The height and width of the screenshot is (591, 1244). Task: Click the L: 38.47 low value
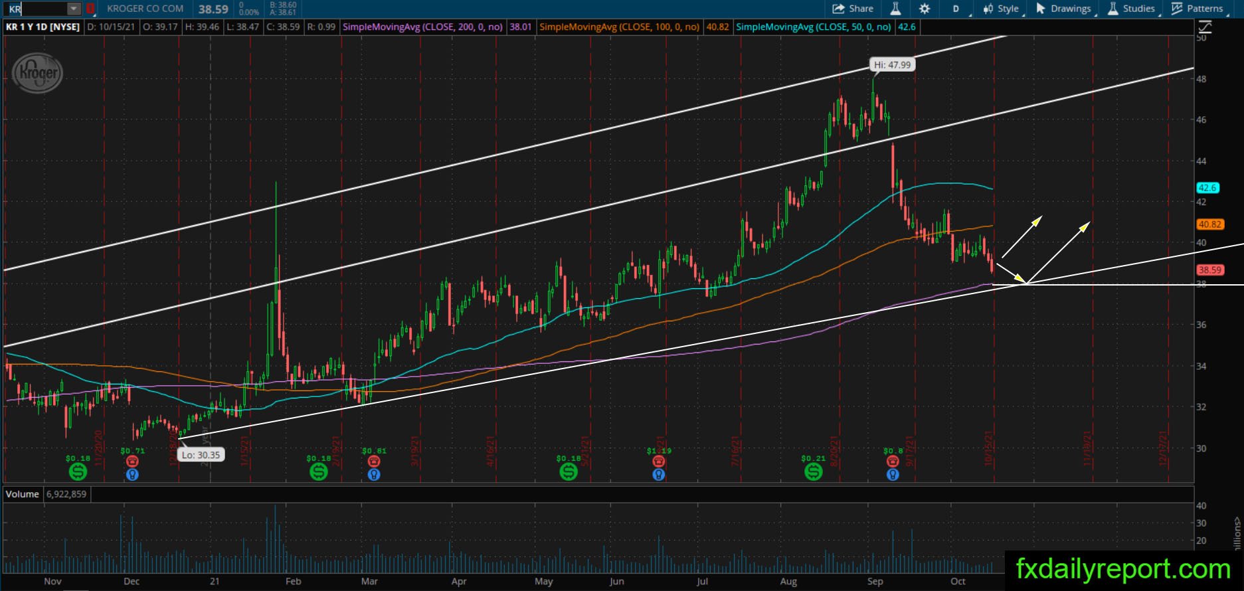tap(242, 27)
